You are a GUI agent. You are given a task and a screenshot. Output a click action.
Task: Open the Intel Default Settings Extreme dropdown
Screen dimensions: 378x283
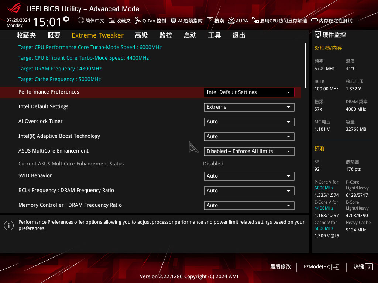(249, 107)
